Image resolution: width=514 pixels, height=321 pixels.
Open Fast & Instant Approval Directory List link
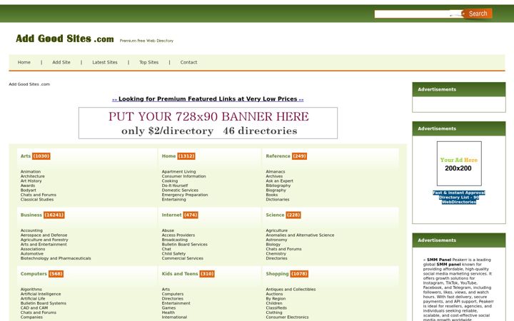point(459,197)
